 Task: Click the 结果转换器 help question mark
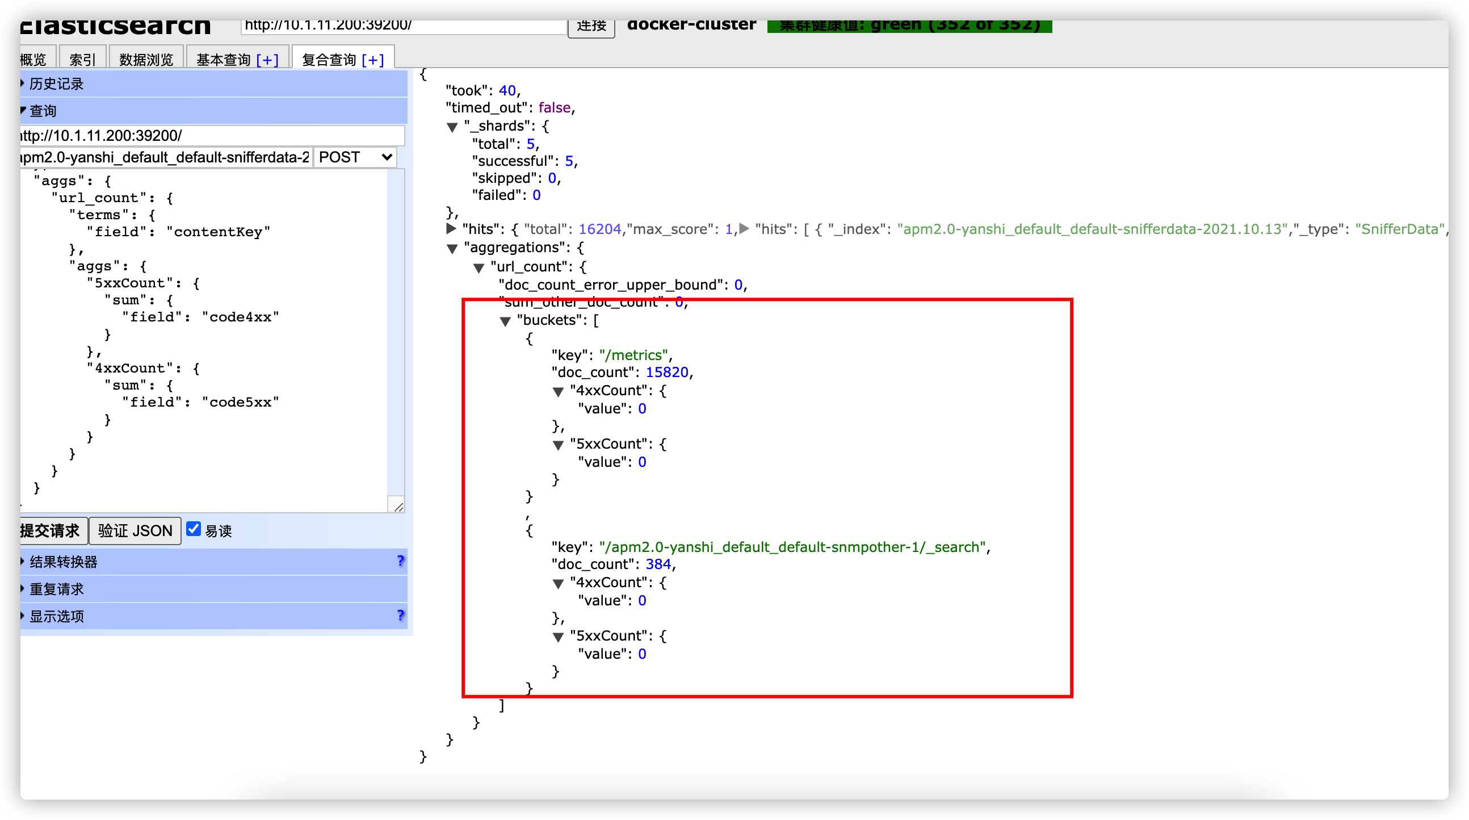coord(400,561)
